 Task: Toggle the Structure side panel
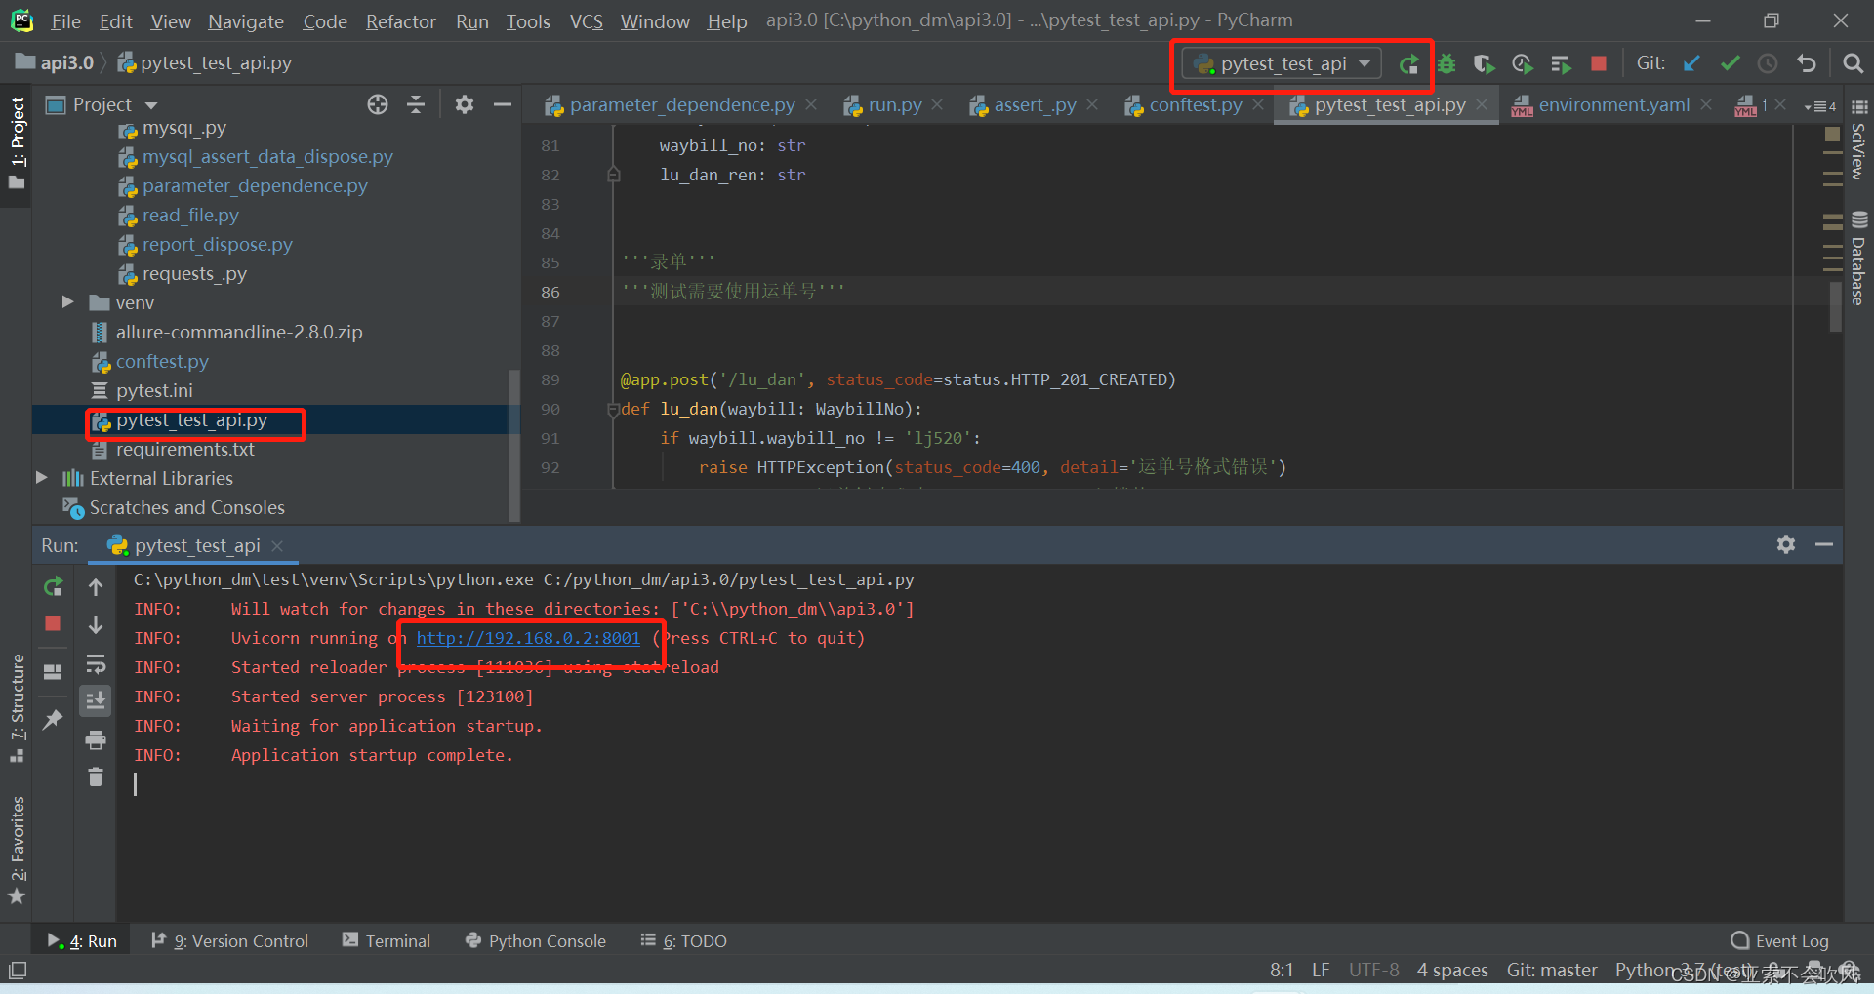coord(18,709)
